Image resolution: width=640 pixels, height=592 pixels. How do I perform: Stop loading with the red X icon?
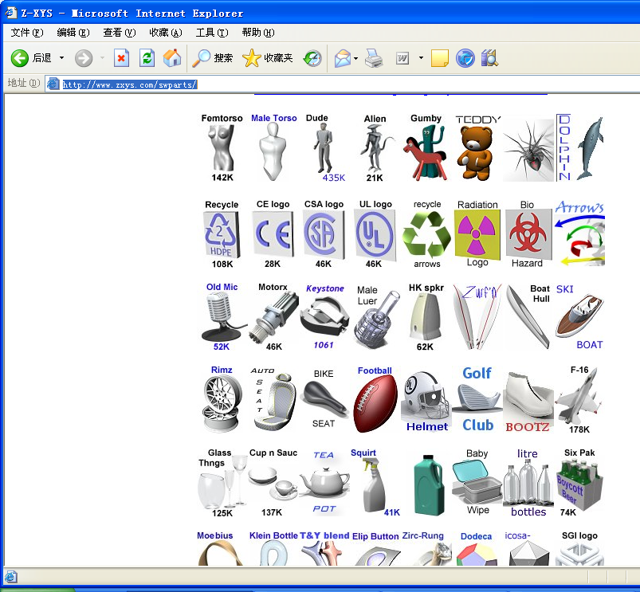[122, 58]
